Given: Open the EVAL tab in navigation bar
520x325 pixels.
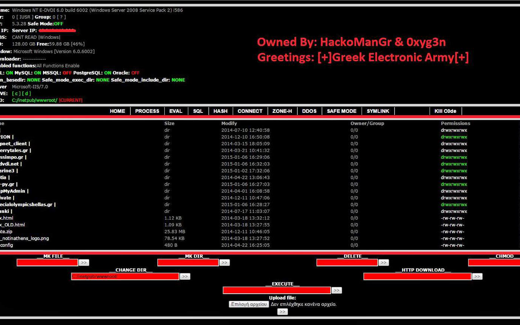Looking at the screenshot, I should tap(176, 111).
